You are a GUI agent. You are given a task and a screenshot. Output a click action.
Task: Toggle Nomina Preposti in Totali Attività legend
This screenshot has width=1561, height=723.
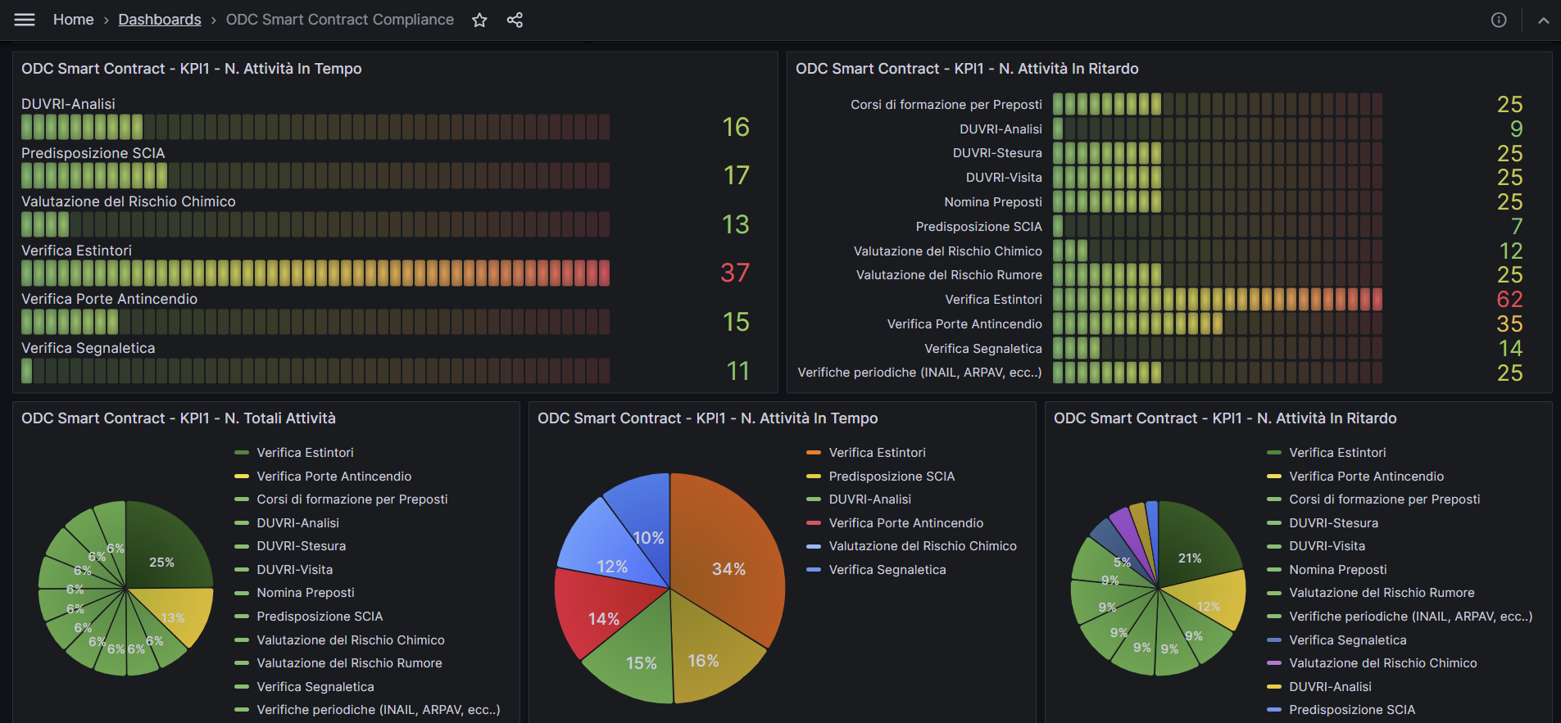point(306,593)
